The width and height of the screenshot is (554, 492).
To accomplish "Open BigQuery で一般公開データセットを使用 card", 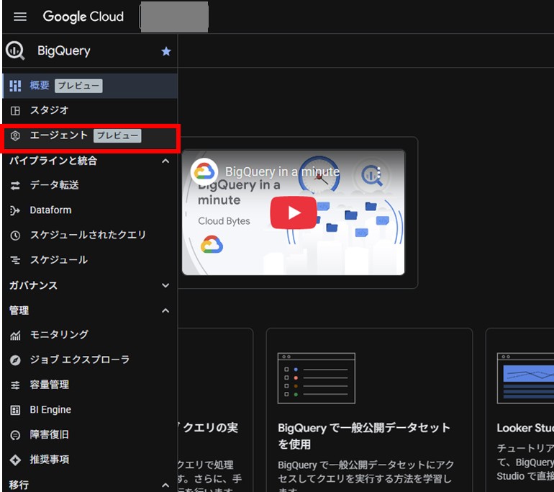I will coord(369,411).
